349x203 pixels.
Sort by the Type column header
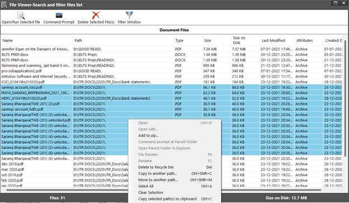[x=179, y=40]
